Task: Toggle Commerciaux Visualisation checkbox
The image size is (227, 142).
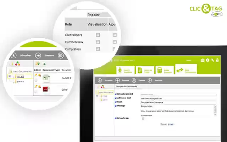Action: (98, 42)
